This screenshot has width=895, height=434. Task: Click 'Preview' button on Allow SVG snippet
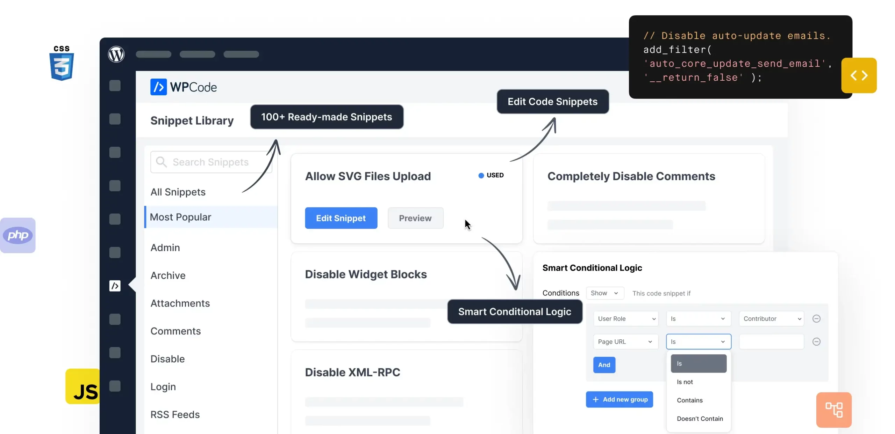point(415,218)
